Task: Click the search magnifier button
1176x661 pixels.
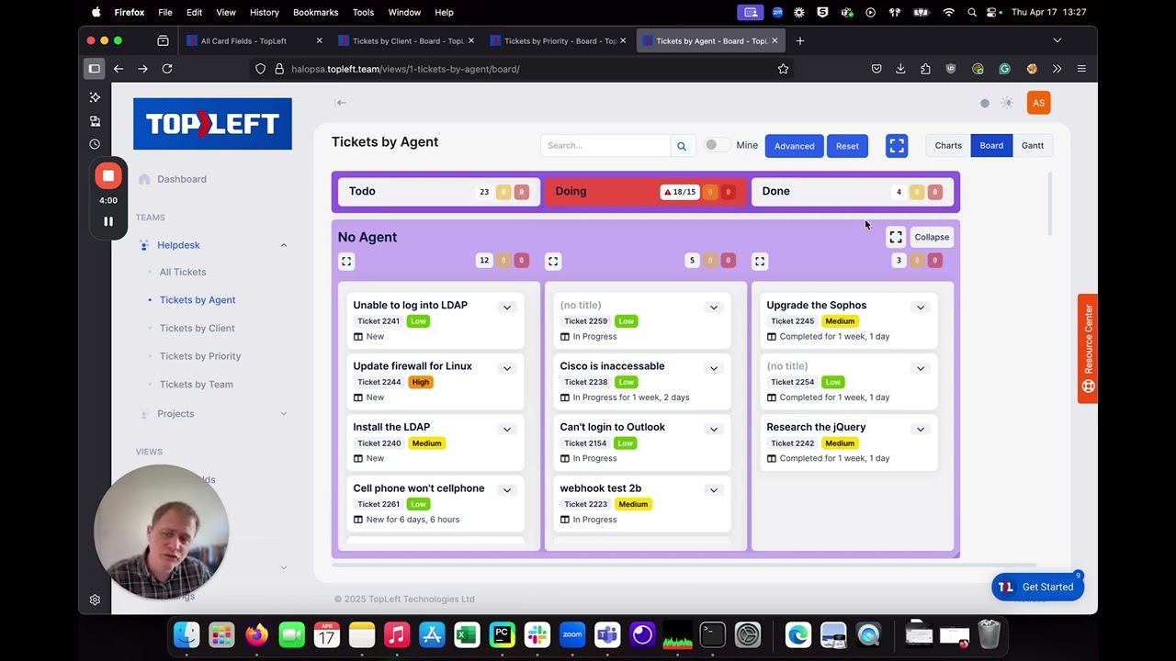Action: coord(682,146)
